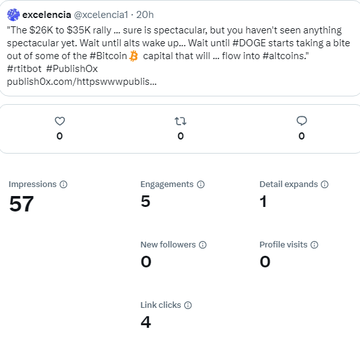
Task: Open the #PublishOx hashtag
Action: pos(72,69)
